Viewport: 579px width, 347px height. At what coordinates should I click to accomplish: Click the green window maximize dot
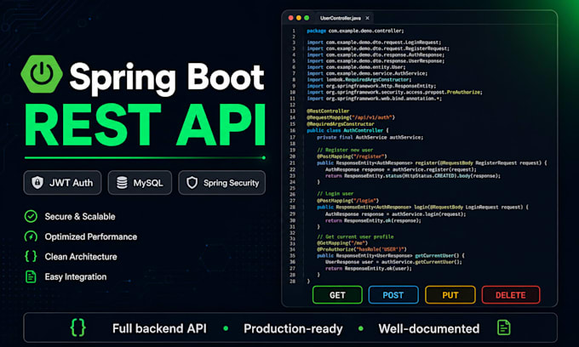tap(307, 18)
